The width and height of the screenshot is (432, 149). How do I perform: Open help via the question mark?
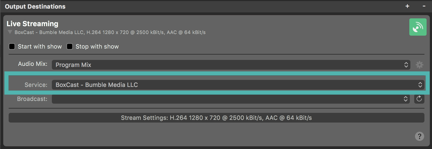419,136
